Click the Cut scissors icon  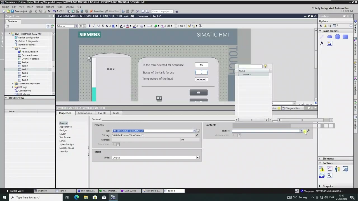(x=36, y=11)
